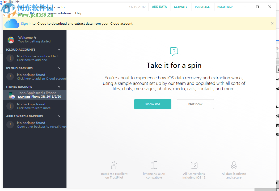Click All data is private and secure text
Screen dimensions: 279x191
[x=234, y=176]
